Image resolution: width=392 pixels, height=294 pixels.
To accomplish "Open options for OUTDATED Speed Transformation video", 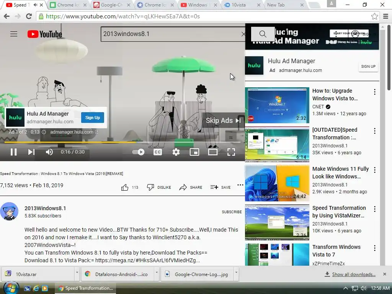I will tap(374, 131).
